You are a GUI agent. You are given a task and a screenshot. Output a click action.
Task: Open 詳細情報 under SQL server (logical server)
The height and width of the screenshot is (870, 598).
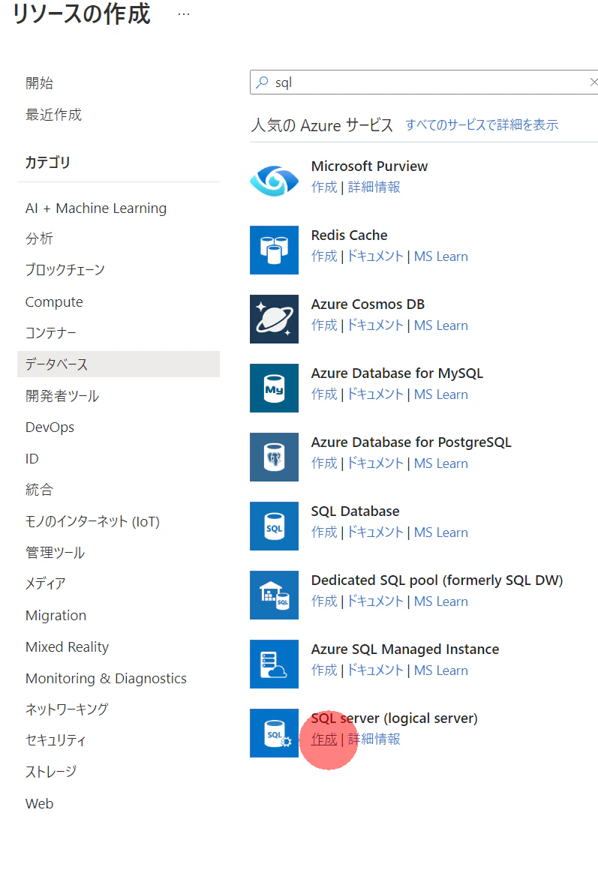(374, 739)
